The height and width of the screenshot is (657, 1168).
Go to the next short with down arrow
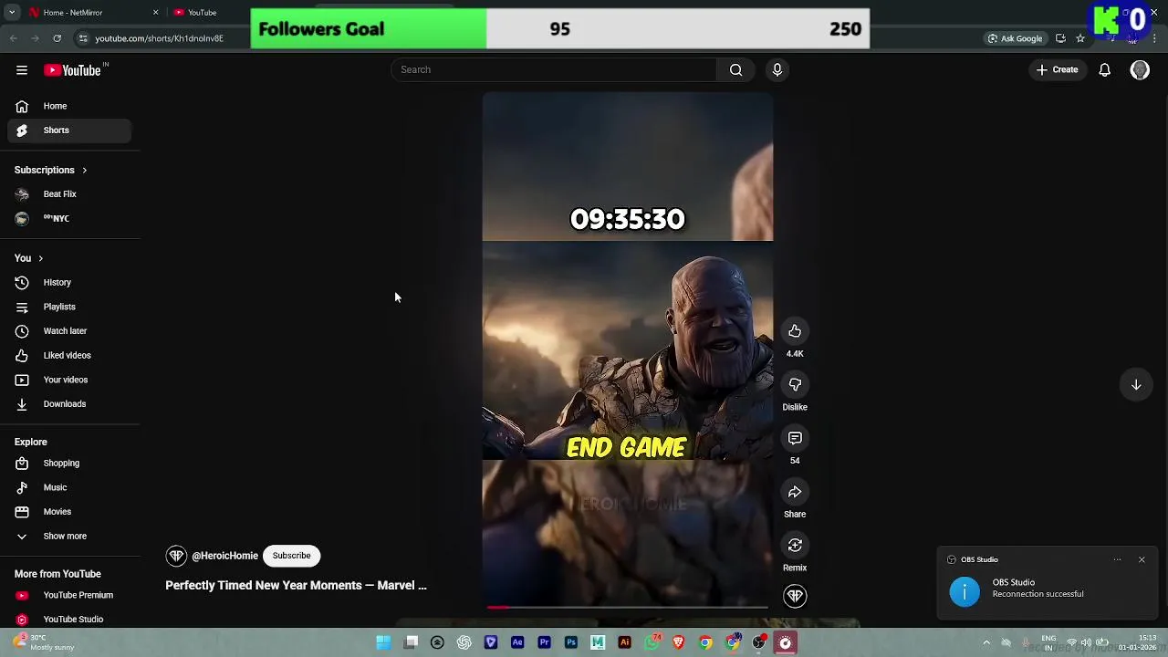coord(1136,385)
